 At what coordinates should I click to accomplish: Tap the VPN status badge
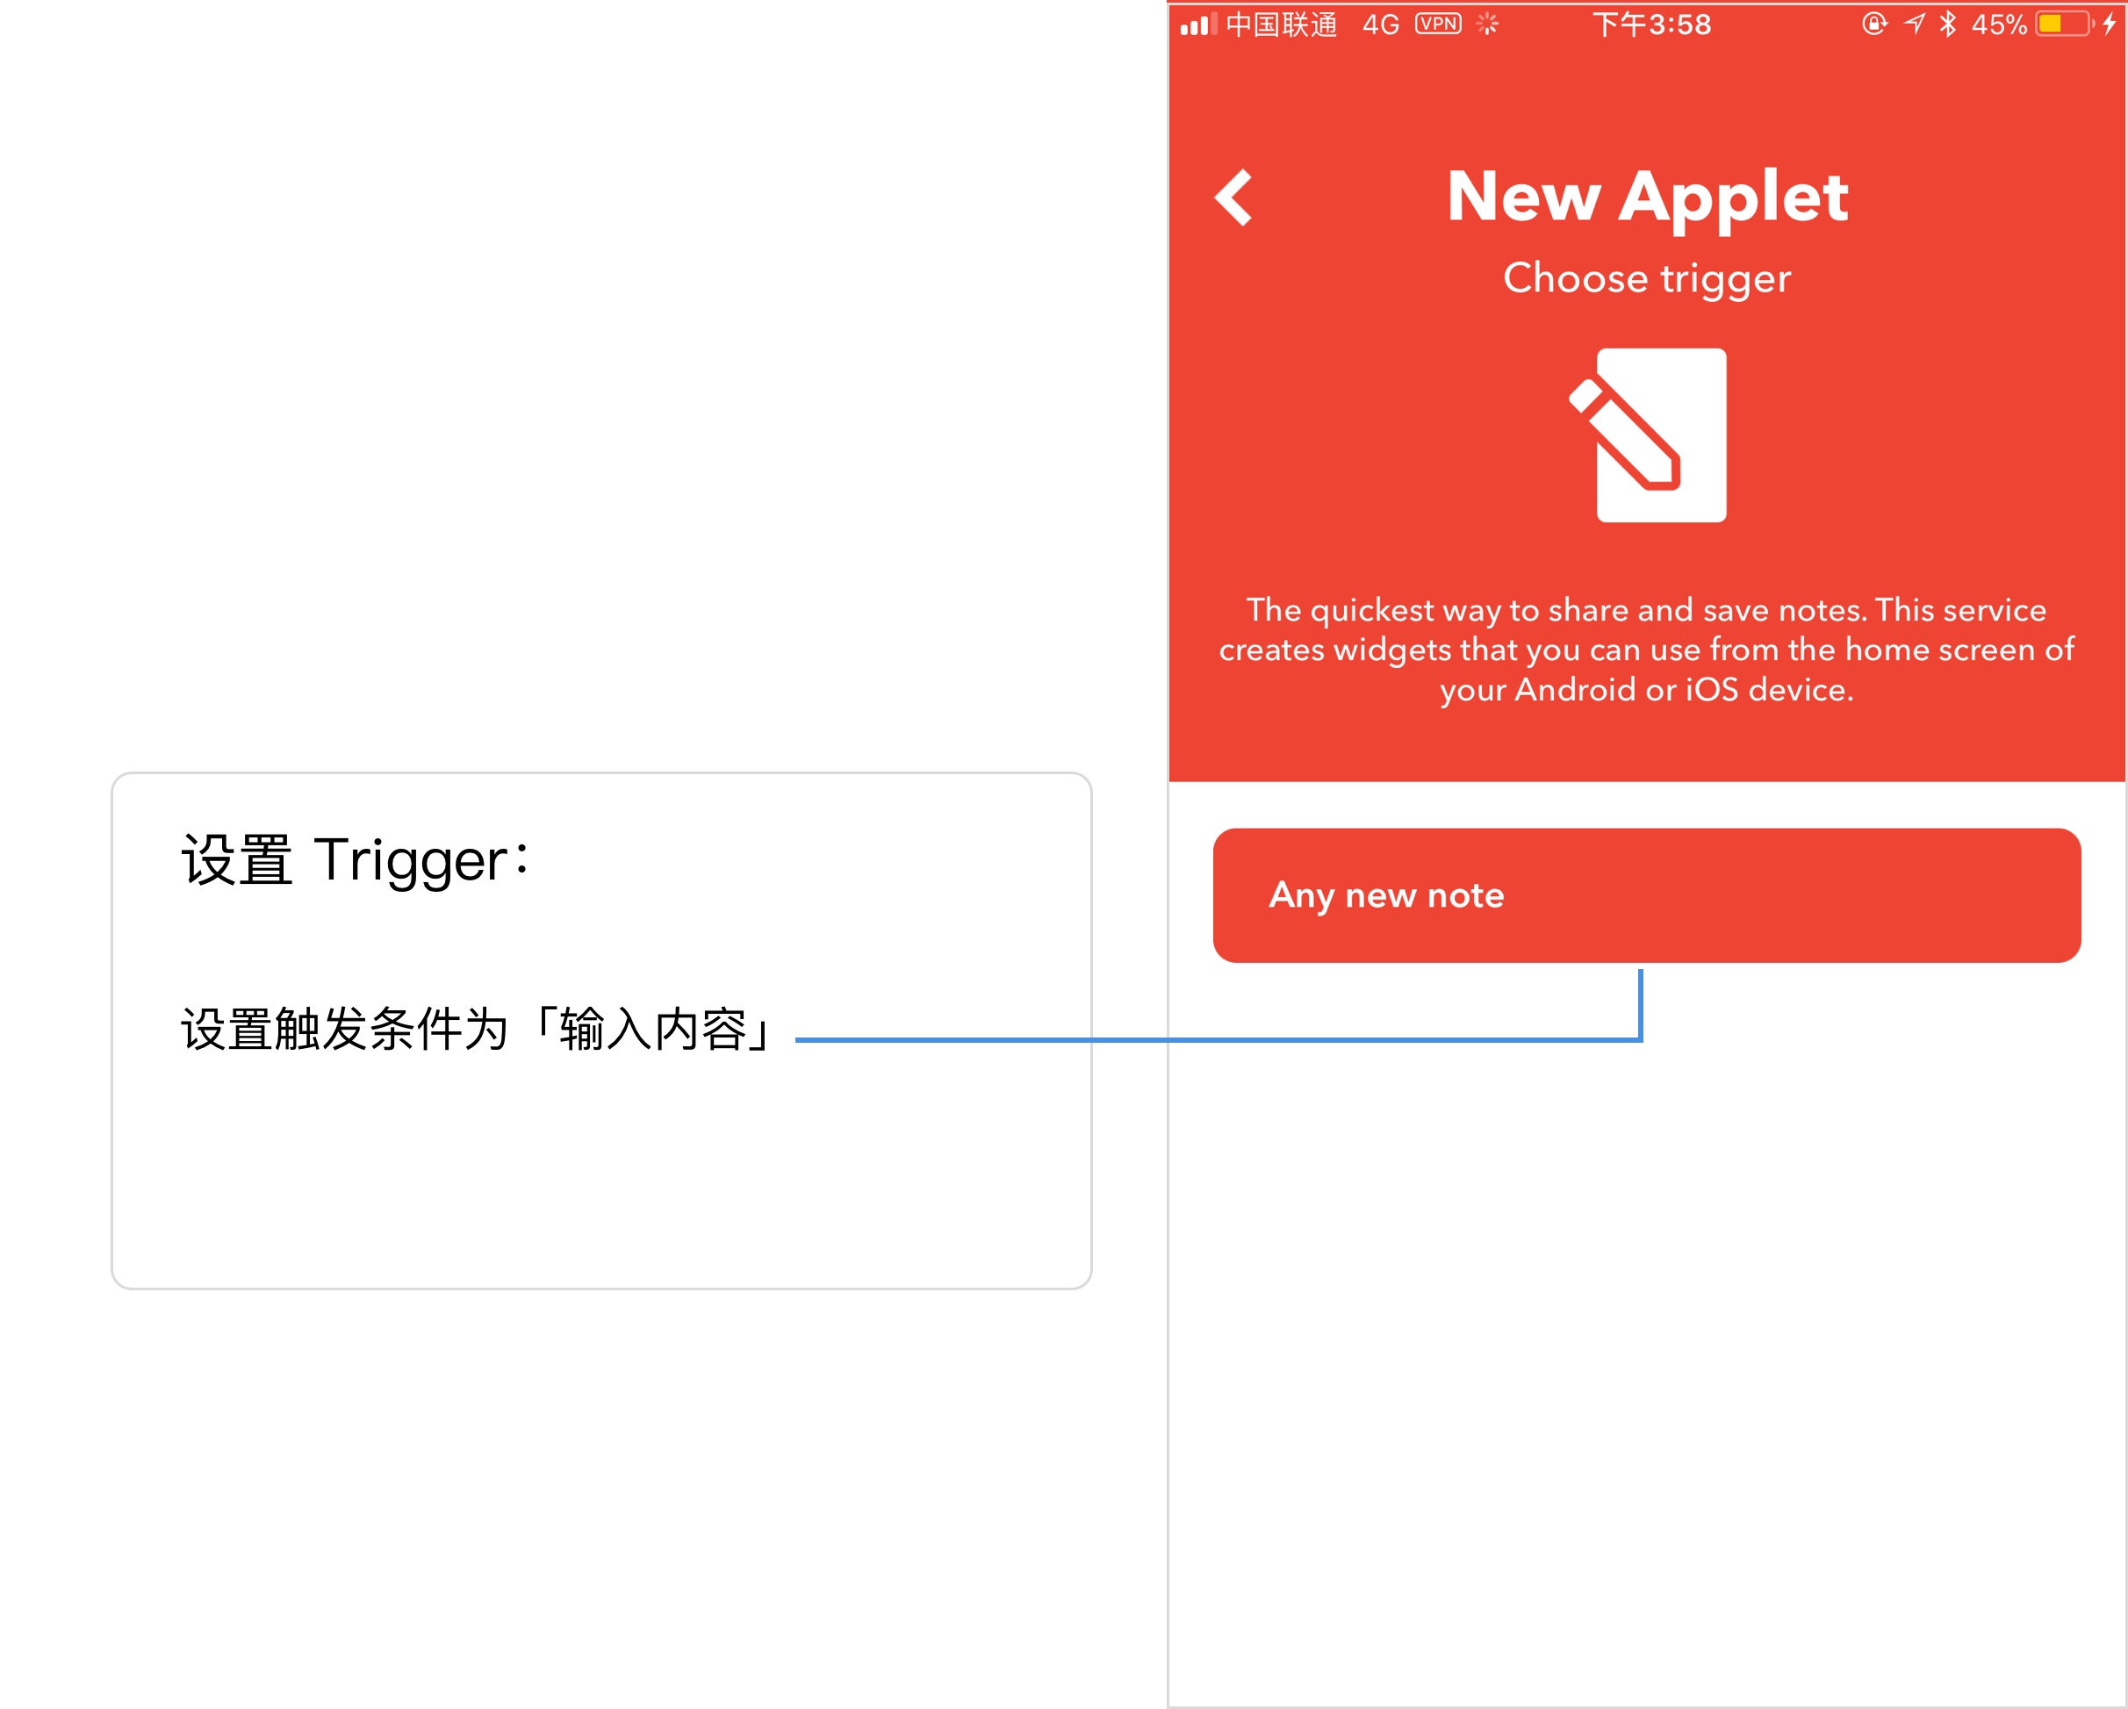(x=1438, y=24)
